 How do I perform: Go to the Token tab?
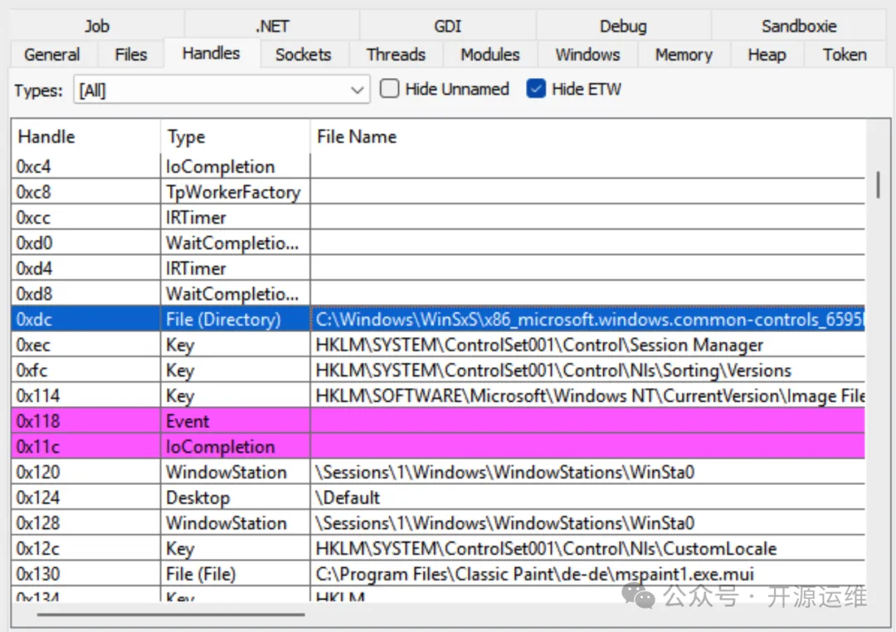(x=844, y=55)
